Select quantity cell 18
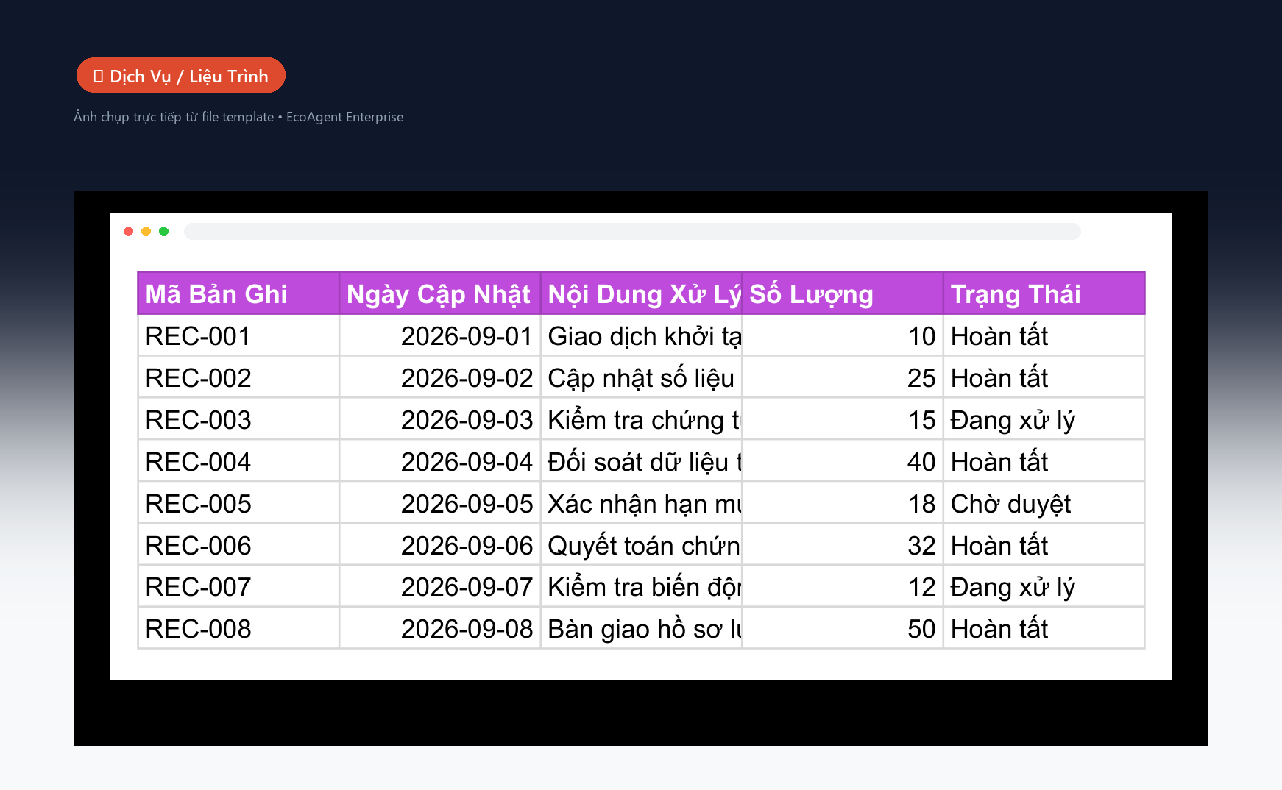The width and height of the screenshot is (1282, 790). coord(843,503)
